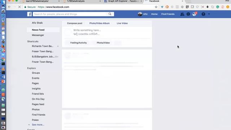The width and height of the screenshot is (231, 130).
Task: Close the Facebook browser tab
Action: coord(182,1)
